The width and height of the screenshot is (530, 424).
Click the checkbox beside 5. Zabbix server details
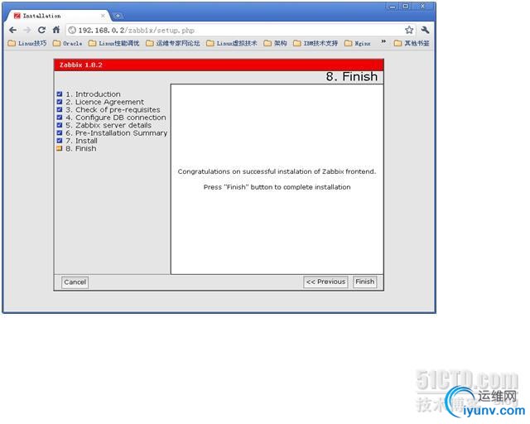60,125
